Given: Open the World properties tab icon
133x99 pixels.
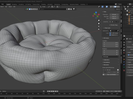Looking at the screenshot, I should coord(124,53).
